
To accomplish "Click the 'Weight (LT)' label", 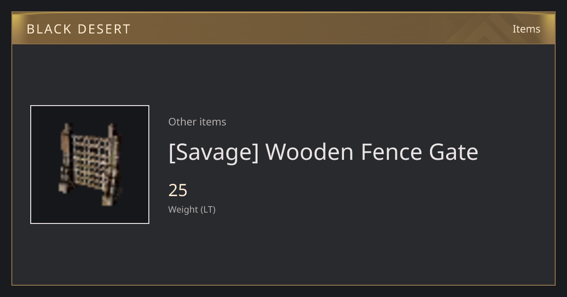I will (x=192, y=210).
